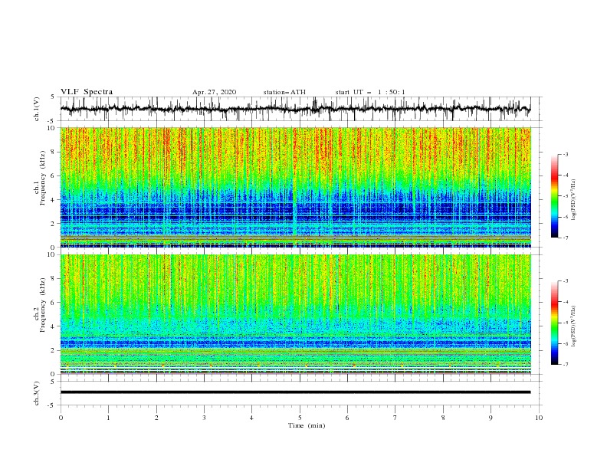
Task: Click the 'start UT = 1:50:1' label
Action: (370, 92)
